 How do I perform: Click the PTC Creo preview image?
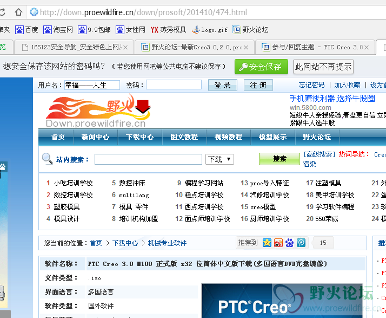[282, 301]
